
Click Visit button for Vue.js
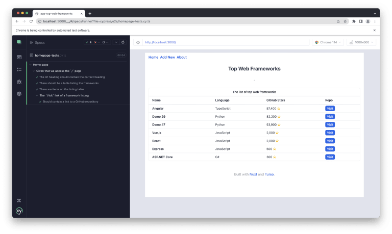pos(330,133)
